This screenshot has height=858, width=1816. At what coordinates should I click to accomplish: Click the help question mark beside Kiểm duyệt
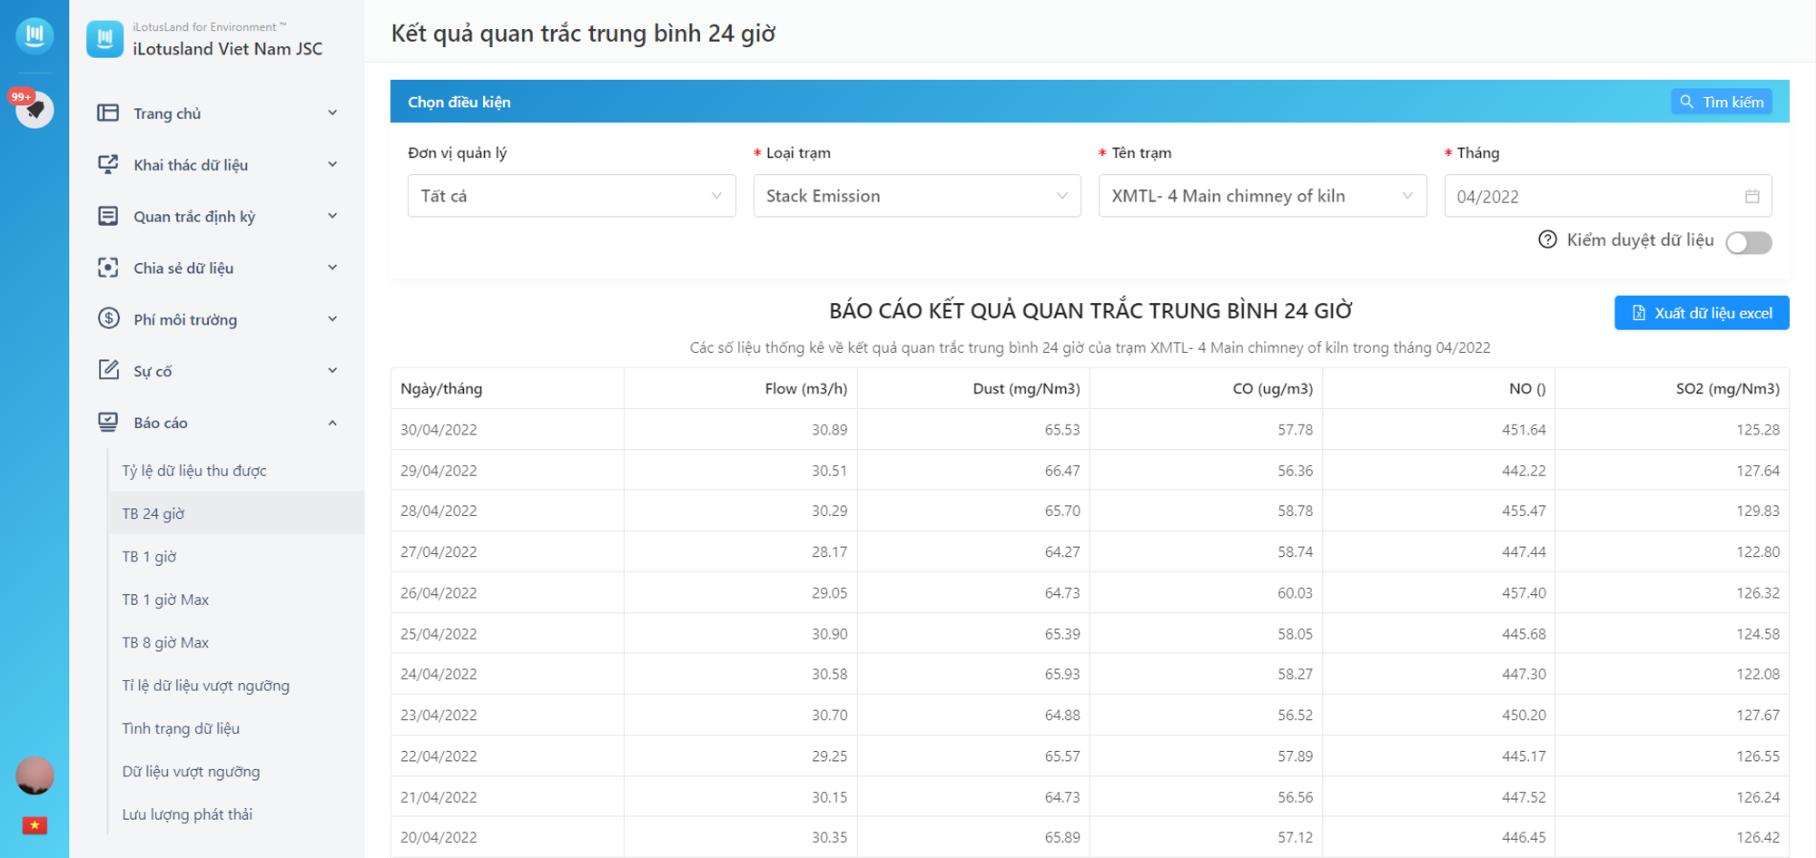click(1547, 239)
